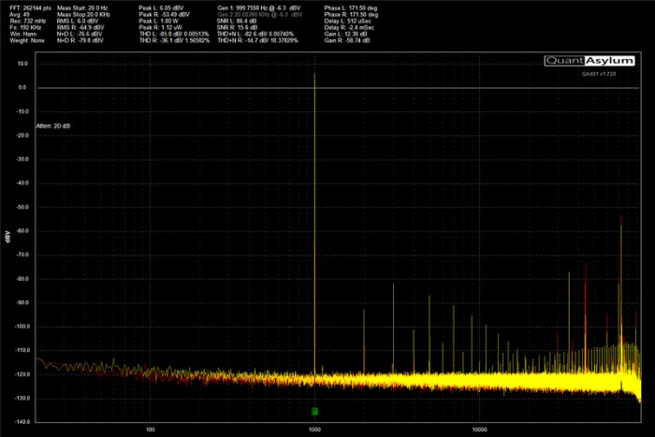
Task: Click the dBV vertical axis label
Action: (x=7, y=237)
